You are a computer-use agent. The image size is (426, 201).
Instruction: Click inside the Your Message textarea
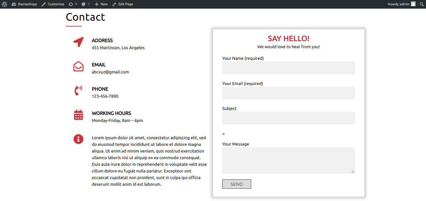[288, 160]
